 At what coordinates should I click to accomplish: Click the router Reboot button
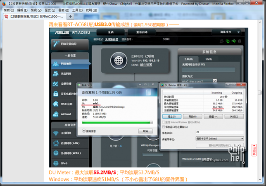[x=142, y=32]
